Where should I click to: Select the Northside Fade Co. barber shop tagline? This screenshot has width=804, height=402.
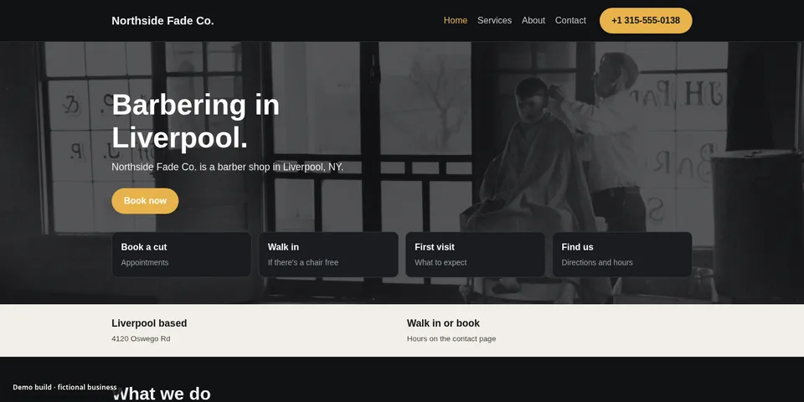tap(228, 167)
